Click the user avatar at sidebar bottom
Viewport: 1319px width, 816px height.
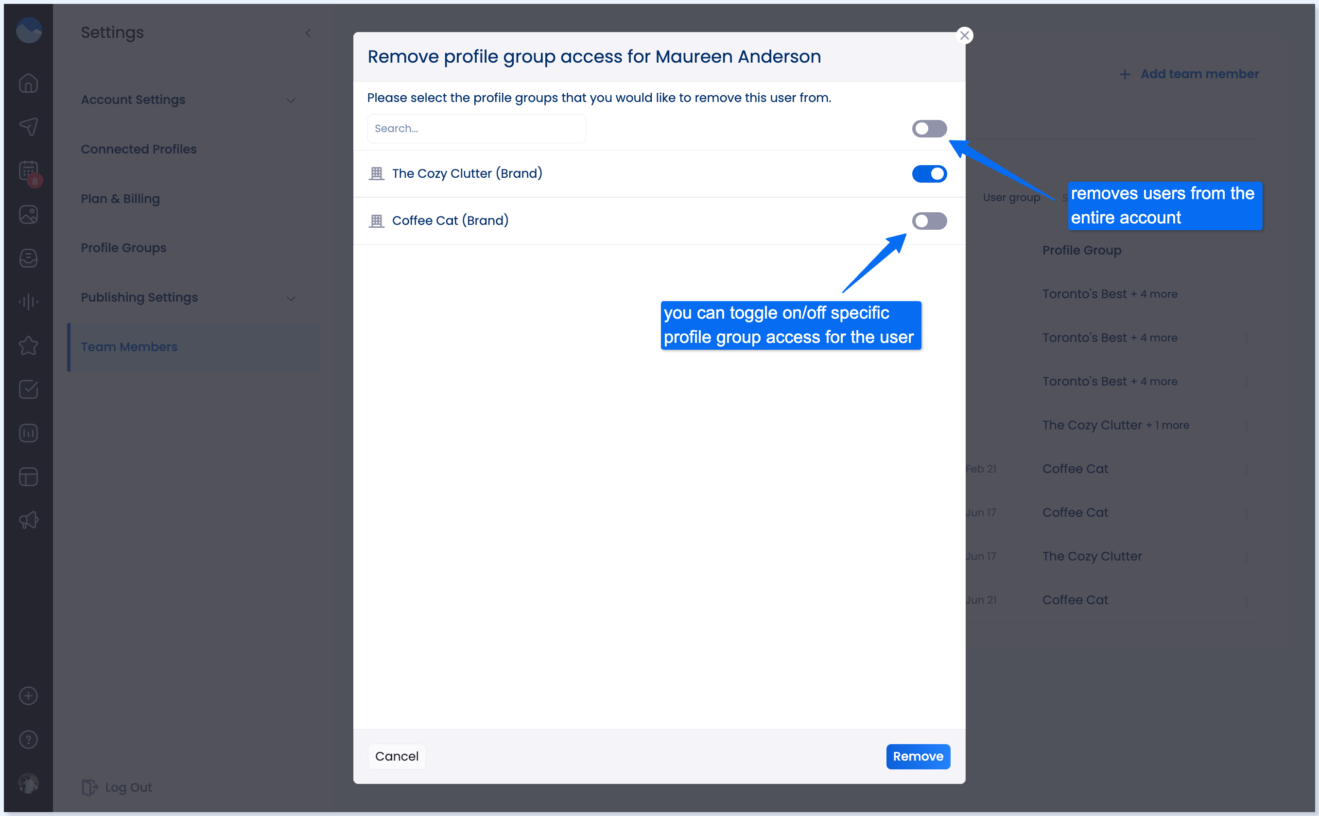coord(29,783)
